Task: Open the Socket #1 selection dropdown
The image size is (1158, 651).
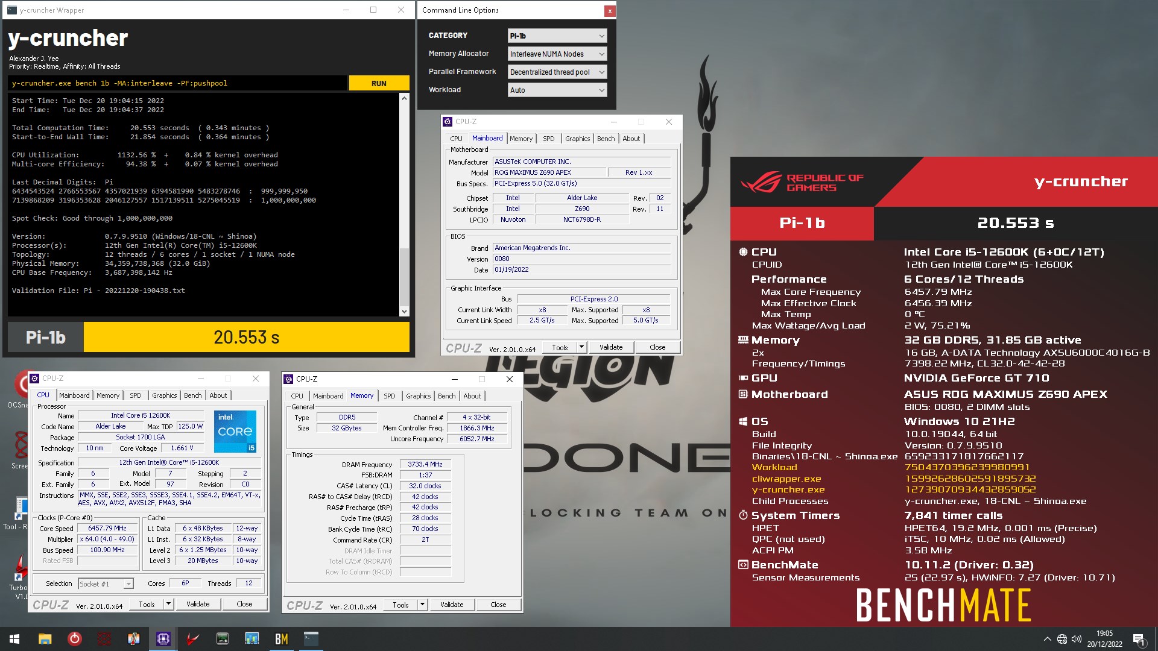Action: point(106,583)
